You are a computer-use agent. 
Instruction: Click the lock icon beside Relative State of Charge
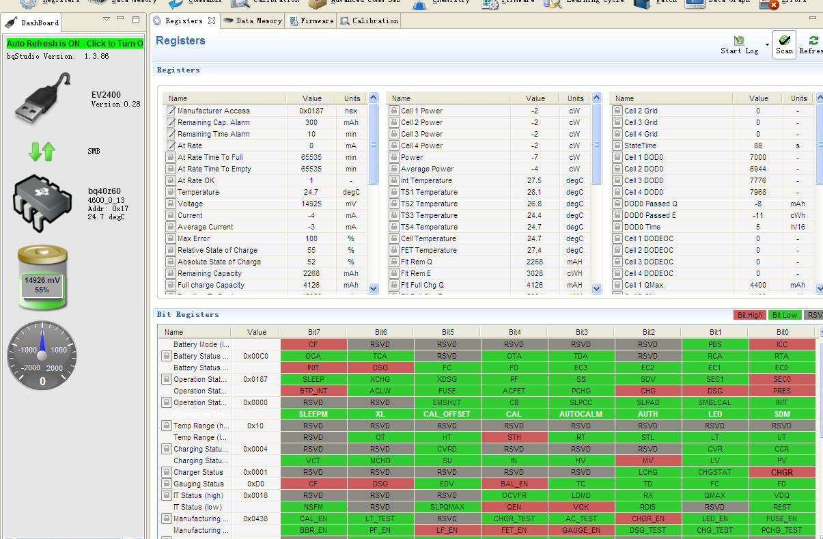coord(171,250)
